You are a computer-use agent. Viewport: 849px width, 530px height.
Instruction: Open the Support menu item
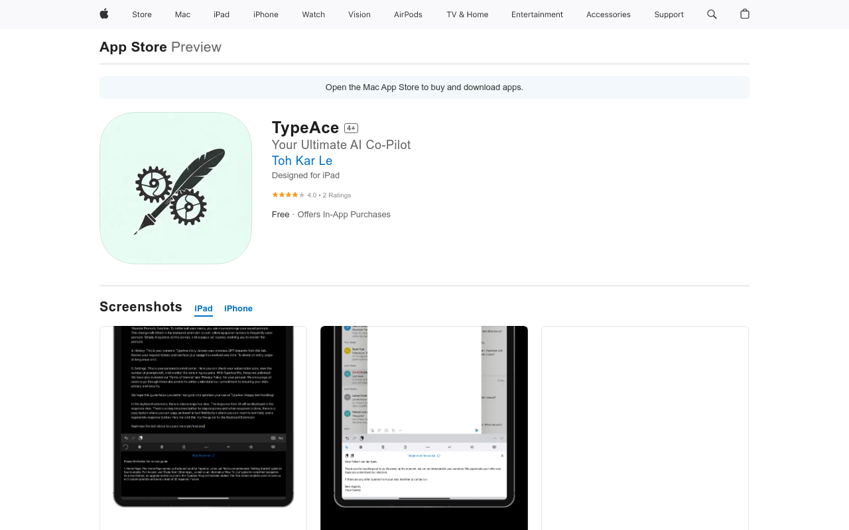click(669, 15)
